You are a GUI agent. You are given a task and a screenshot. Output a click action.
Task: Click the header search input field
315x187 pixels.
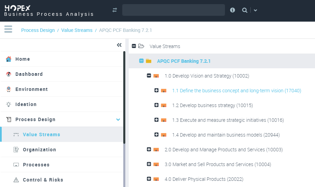click(173, 10)
